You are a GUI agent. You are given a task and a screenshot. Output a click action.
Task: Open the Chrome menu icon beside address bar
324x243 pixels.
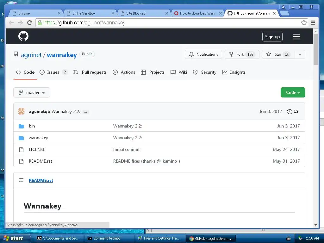coord(313,22)
